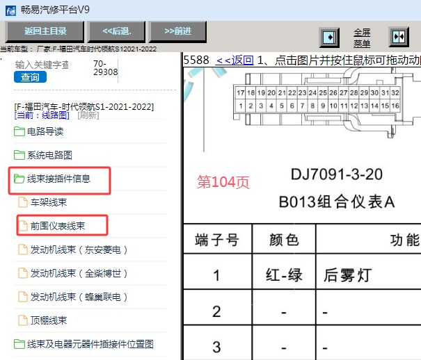Click the 前围仪表线束 page icon
This screenshot has height=360, width=421.
(x=23, y=226)
